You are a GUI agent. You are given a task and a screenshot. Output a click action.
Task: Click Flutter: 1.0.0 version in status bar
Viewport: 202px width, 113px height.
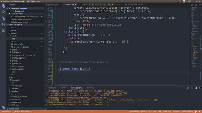click(x=167, y=112)
